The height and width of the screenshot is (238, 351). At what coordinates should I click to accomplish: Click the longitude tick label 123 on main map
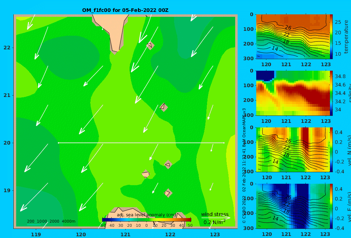(215, 234)
